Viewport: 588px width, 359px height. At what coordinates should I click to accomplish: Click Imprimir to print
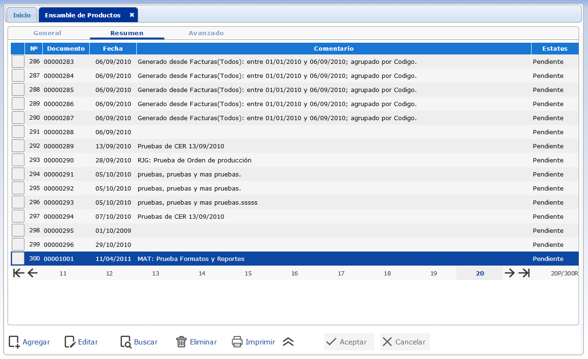[x=253, y=342]
